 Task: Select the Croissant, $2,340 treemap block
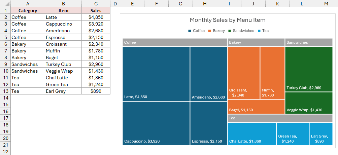click(x=244, y=73)
